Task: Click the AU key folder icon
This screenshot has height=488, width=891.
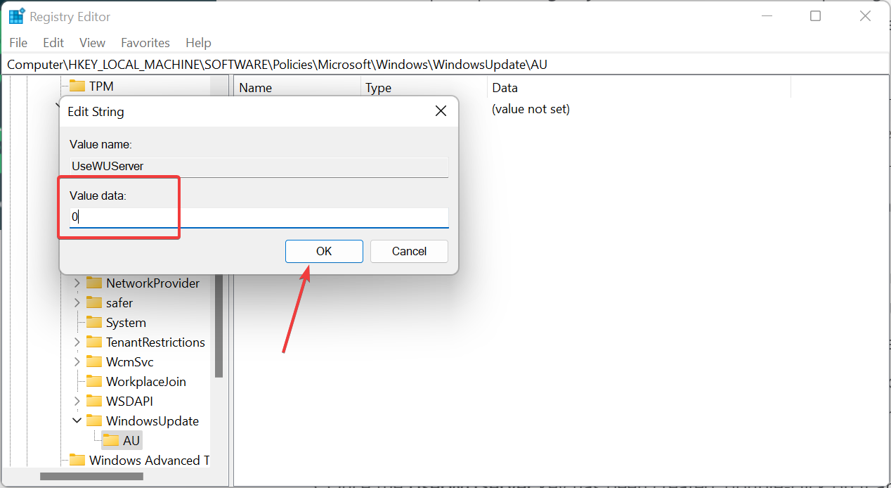Action: tap(111, 440)
